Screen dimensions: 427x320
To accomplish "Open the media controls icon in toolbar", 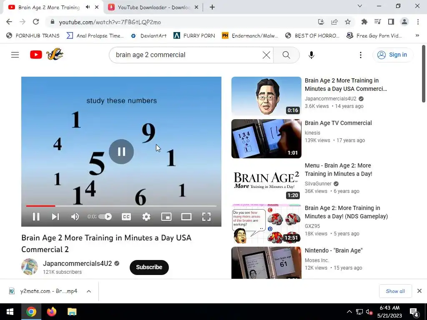I will coord(378,22).
